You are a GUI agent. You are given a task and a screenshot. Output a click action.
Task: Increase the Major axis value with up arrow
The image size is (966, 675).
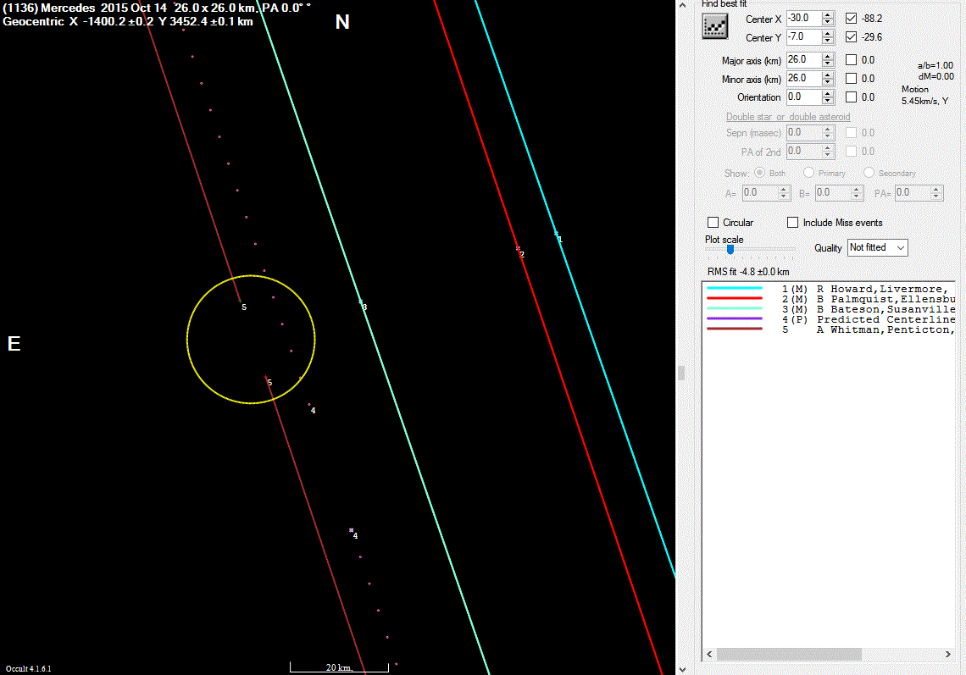click(x=828, y=56)
